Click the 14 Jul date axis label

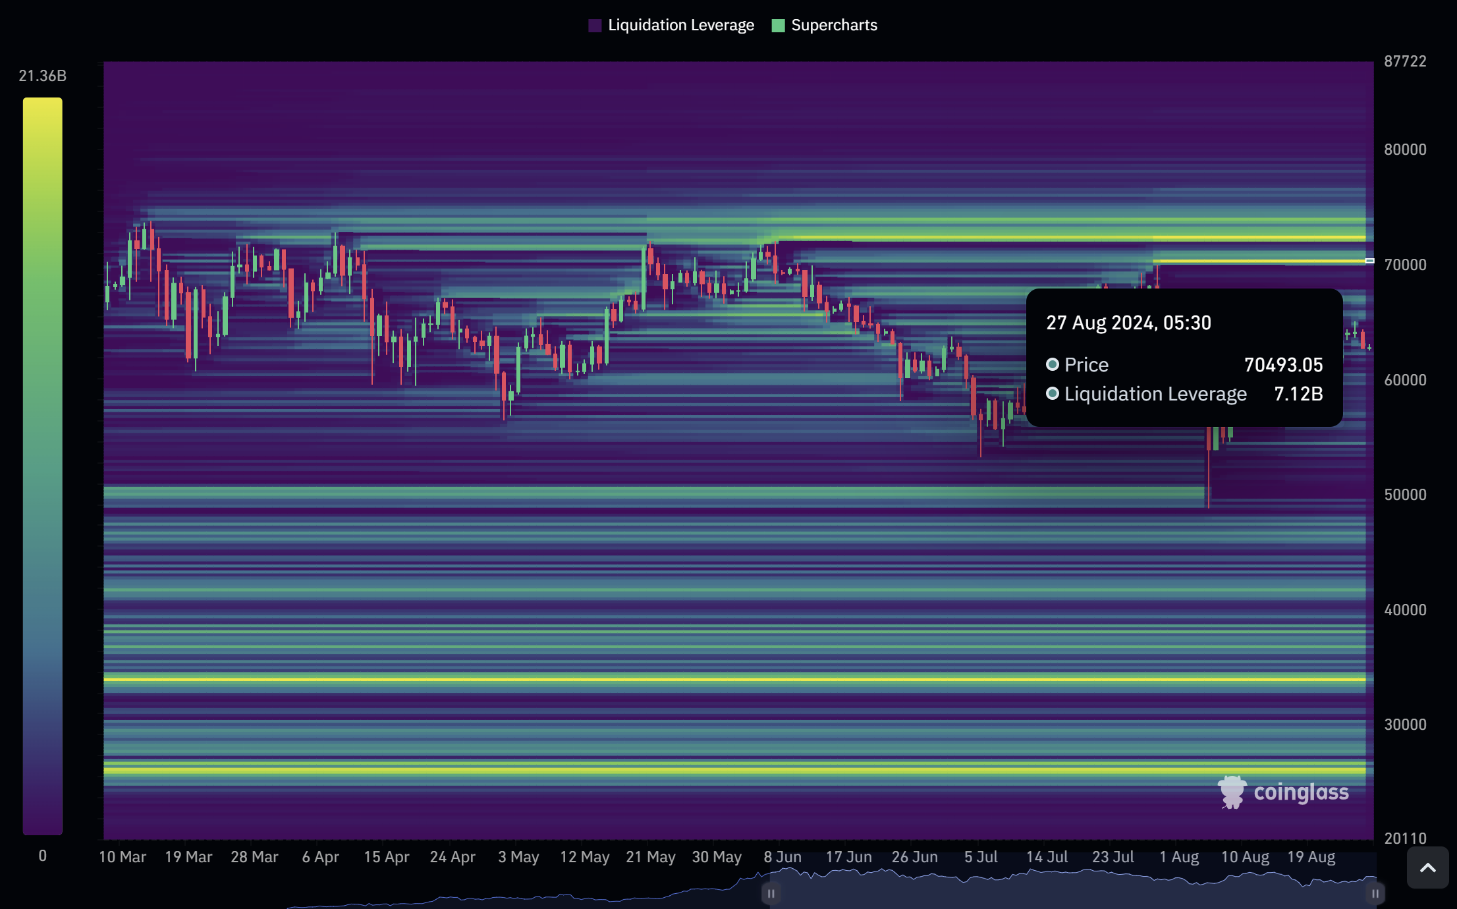pyautogui.click(x=1047, y=857)
